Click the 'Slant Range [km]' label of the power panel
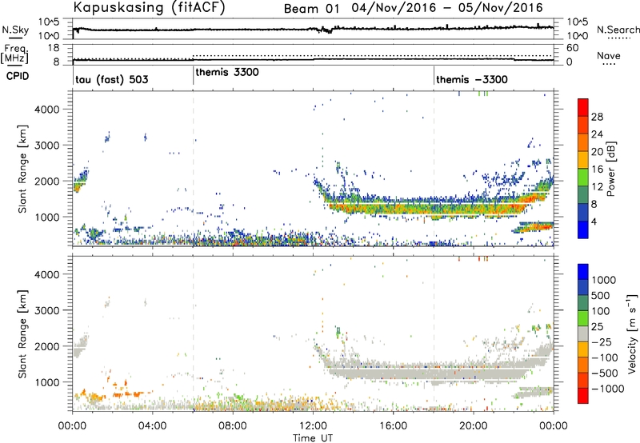 coord(22,169)
